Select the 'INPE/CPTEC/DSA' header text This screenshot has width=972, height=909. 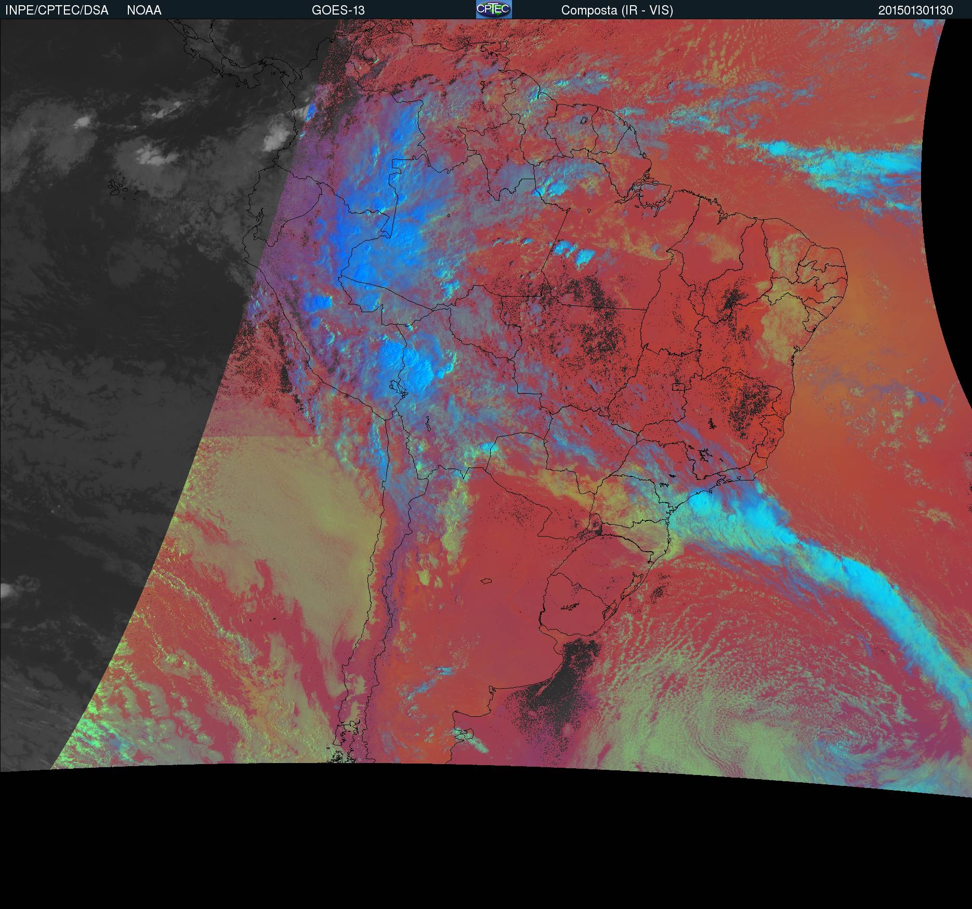click(x=57, y=10)
